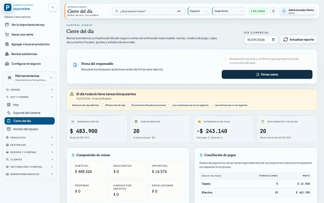Click the search magnifier icon
The width and height of the screenshot is (324, 203).
[117, 11]
